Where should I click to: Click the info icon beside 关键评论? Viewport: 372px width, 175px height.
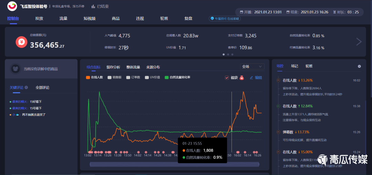pyautogui.click(x=26, y=87)
